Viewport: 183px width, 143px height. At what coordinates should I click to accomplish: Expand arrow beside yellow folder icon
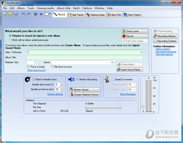pos(50,14)
